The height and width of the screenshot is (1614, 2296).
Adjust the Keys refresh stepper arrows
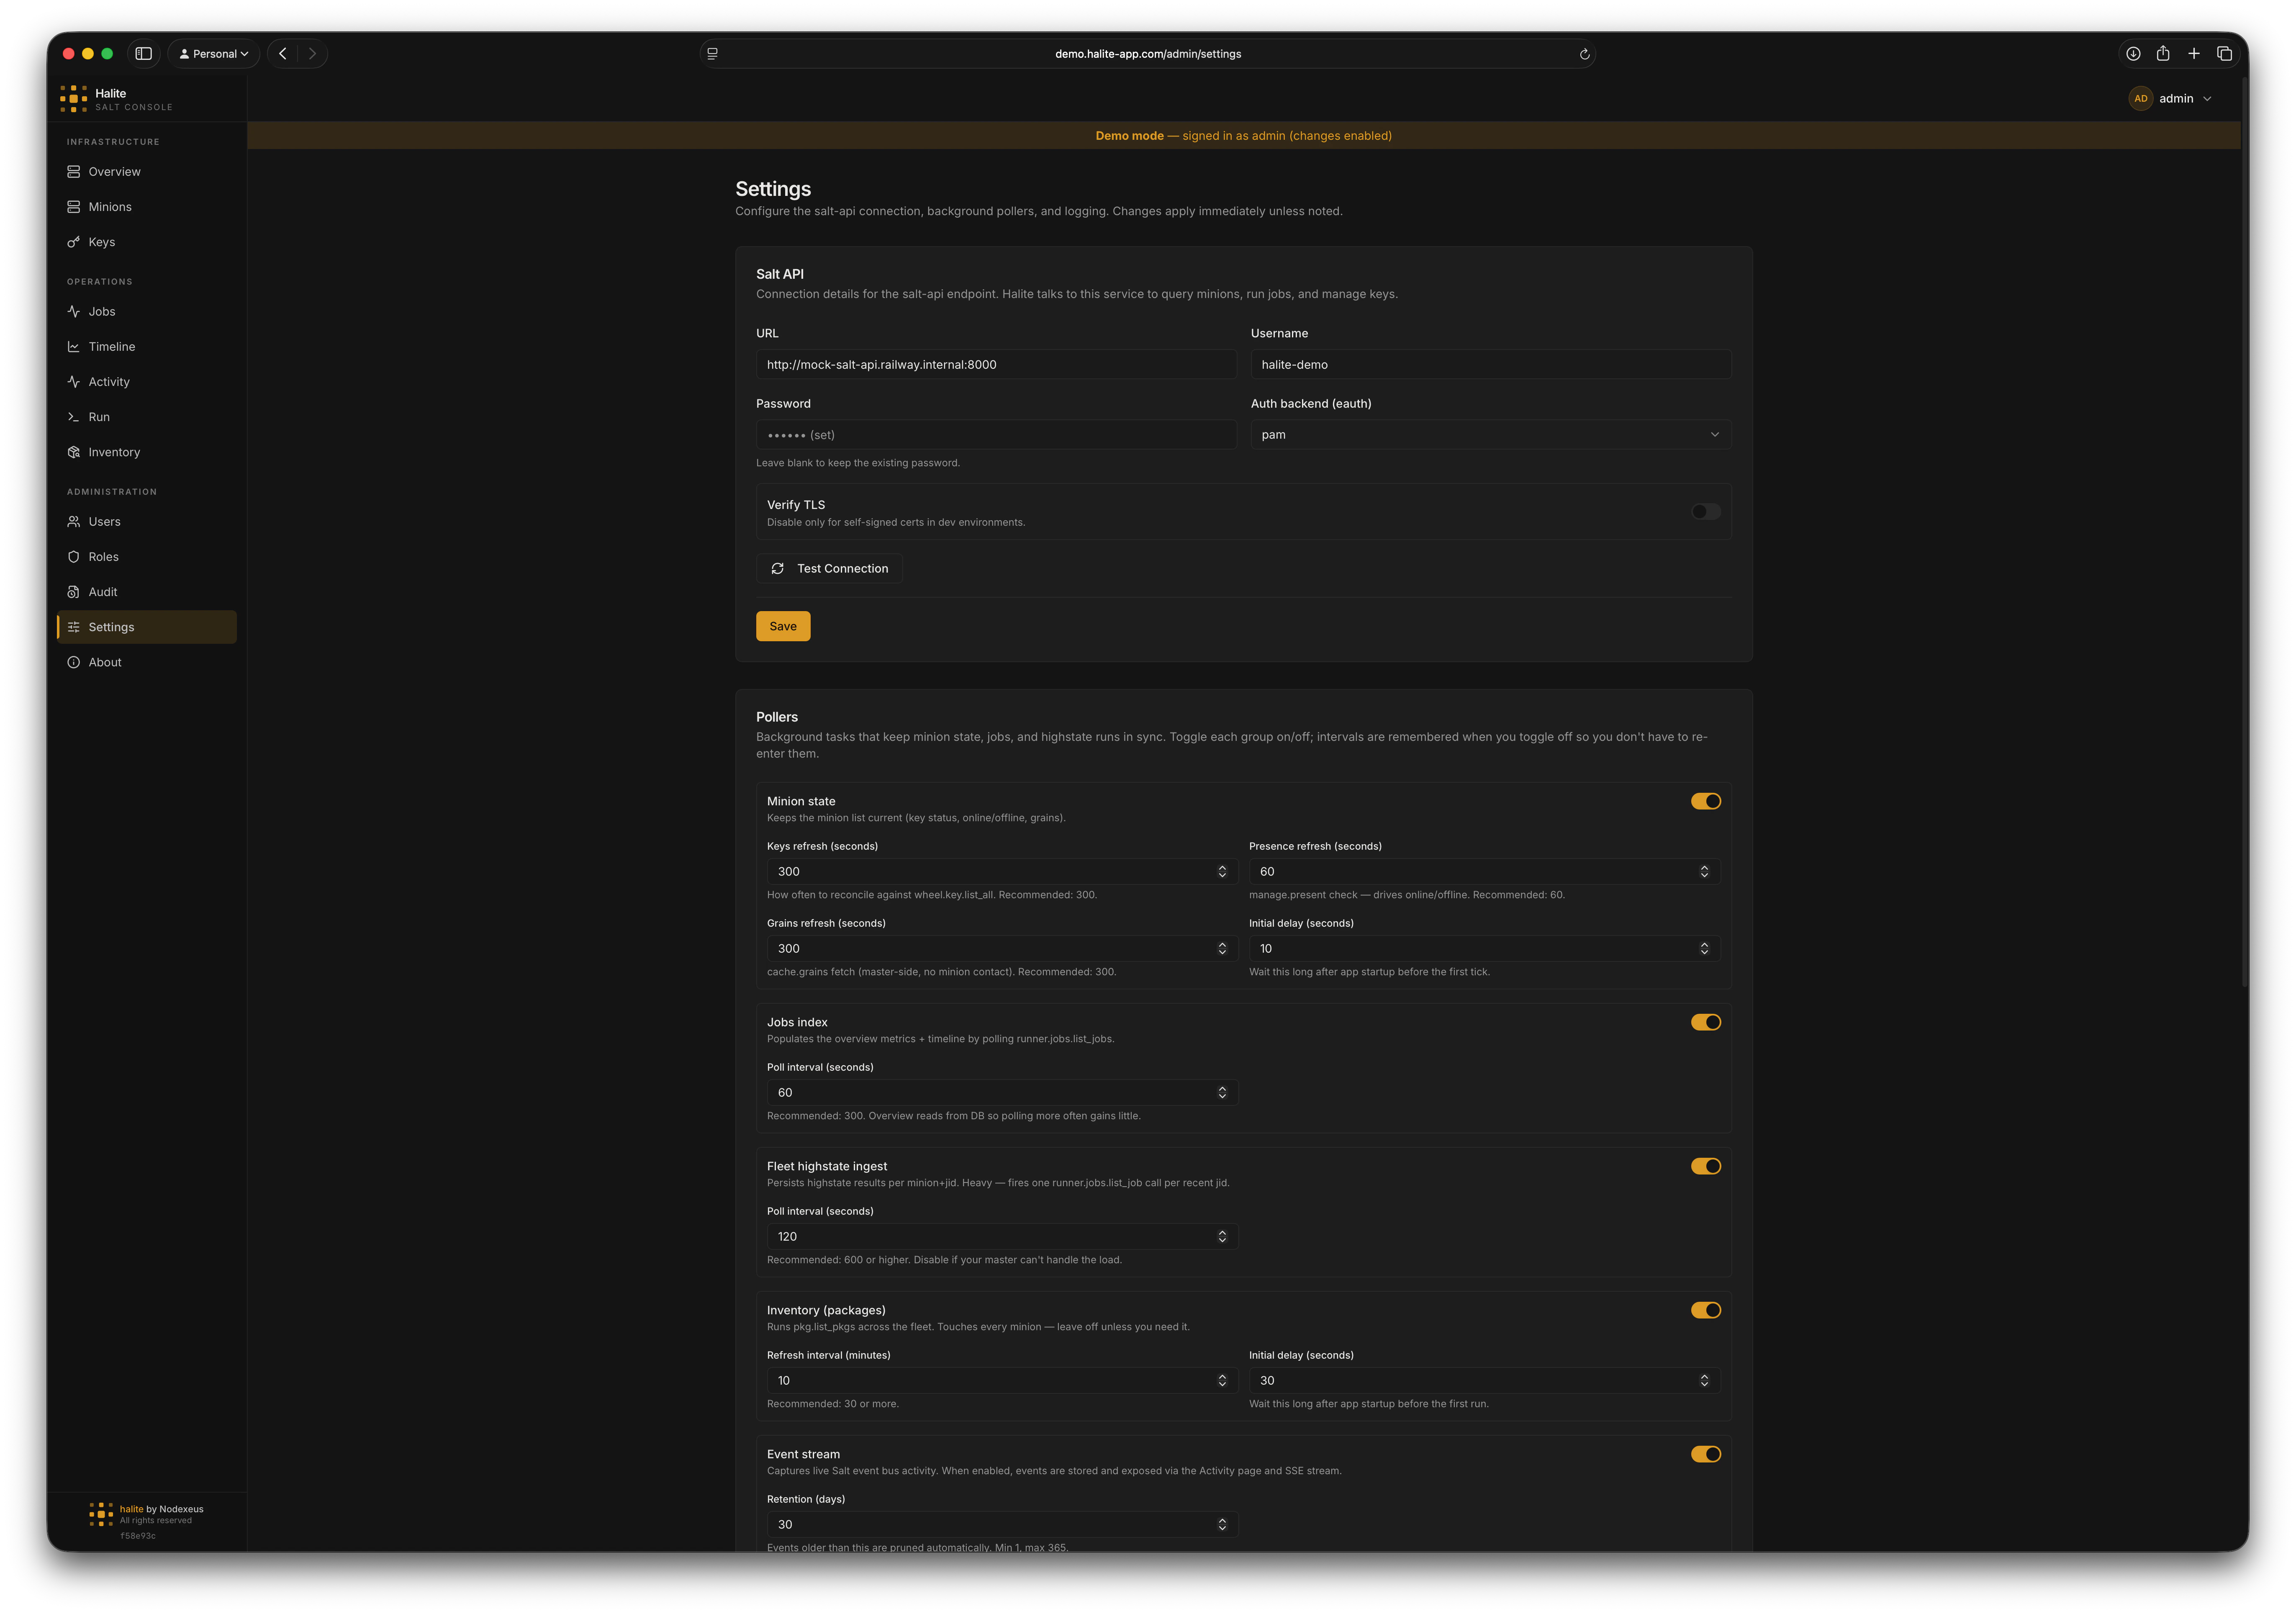[1222, 872]
